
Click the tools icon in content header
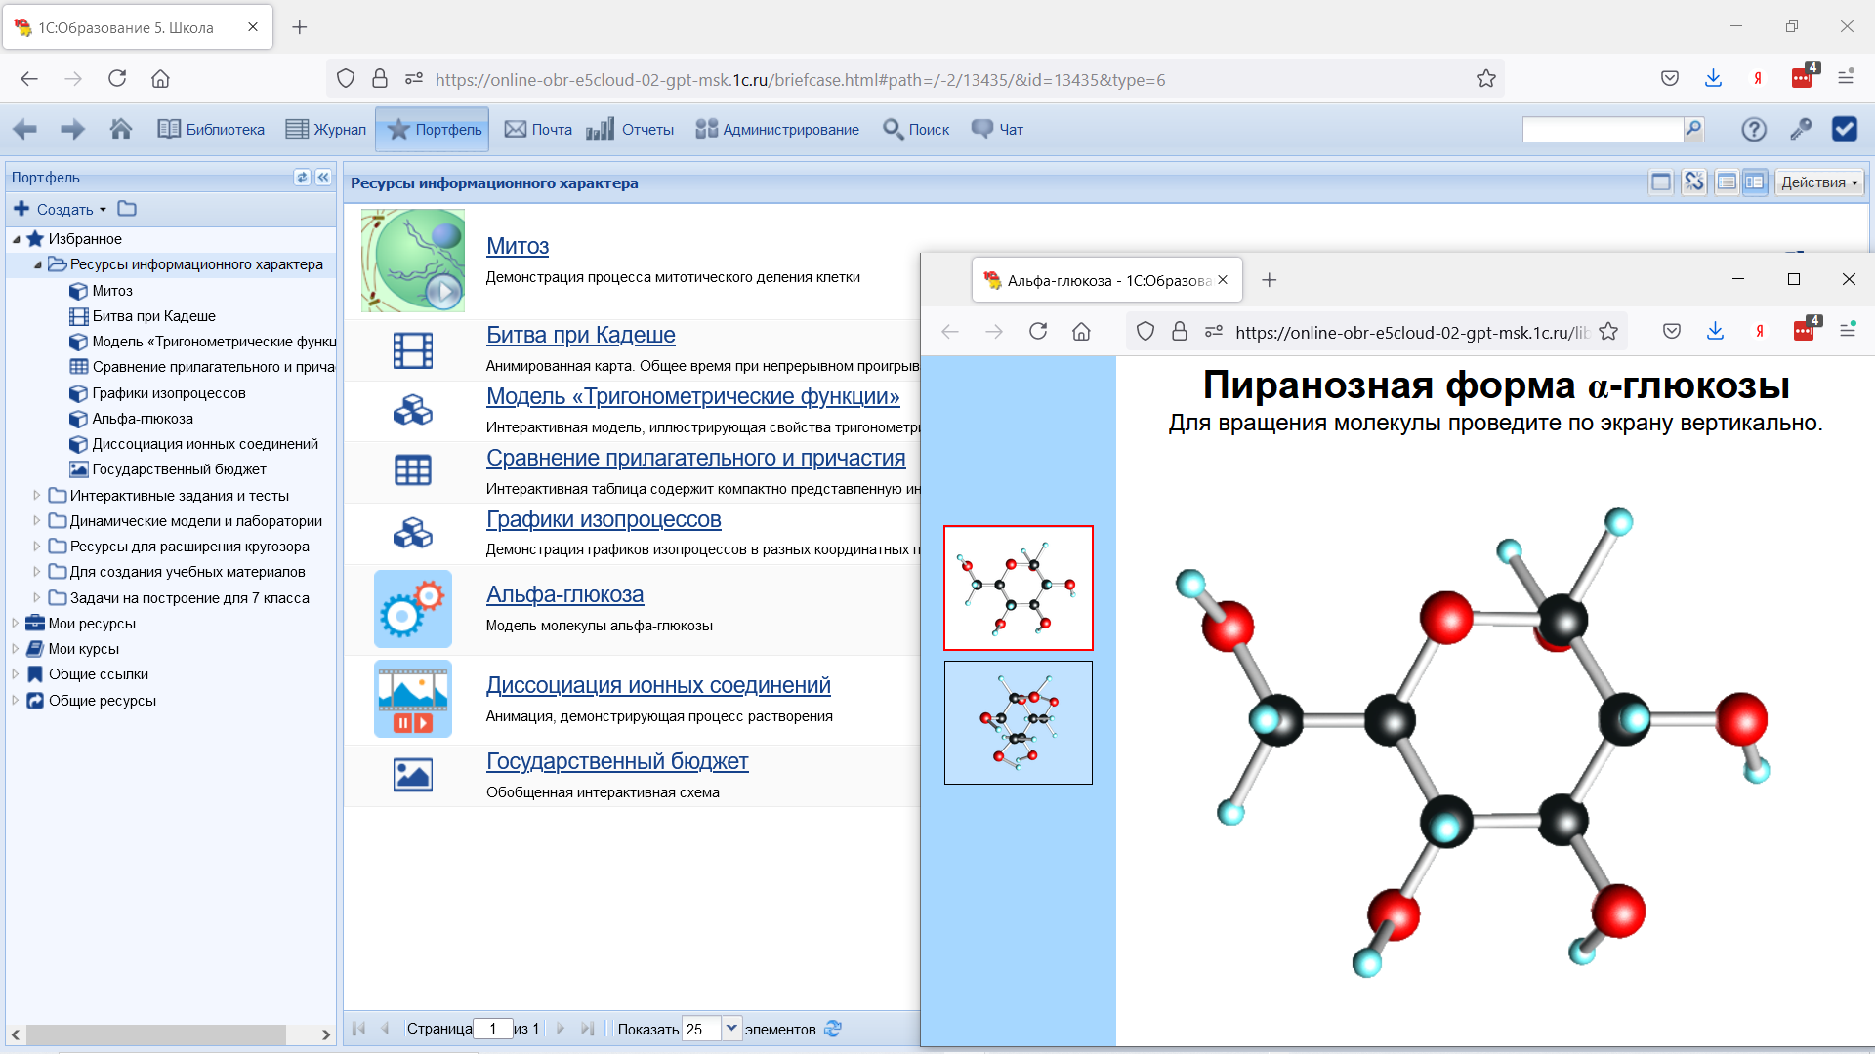click(x=1694, y=182)
